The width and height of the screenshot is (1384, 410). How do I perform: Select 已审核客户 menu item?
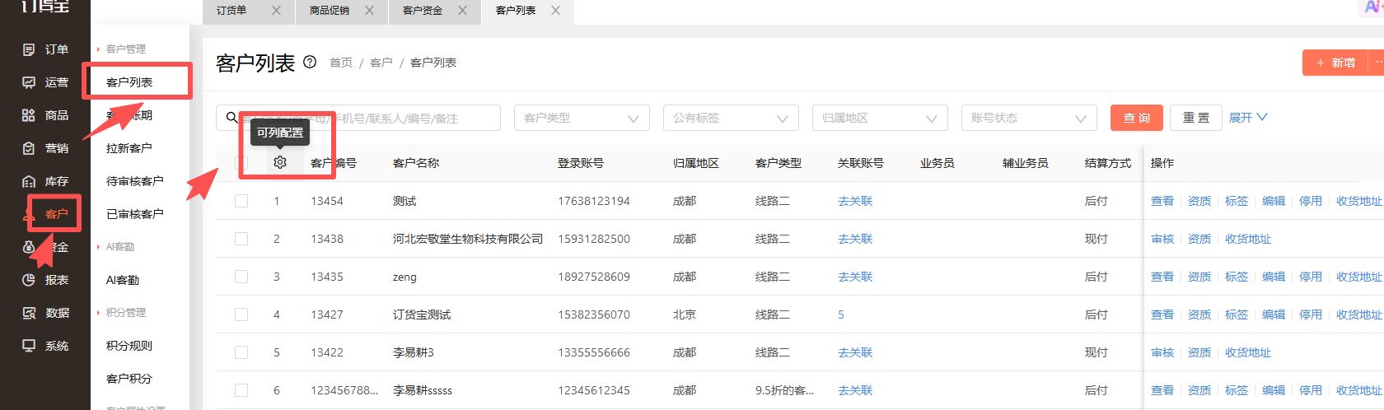pos(135,214)
